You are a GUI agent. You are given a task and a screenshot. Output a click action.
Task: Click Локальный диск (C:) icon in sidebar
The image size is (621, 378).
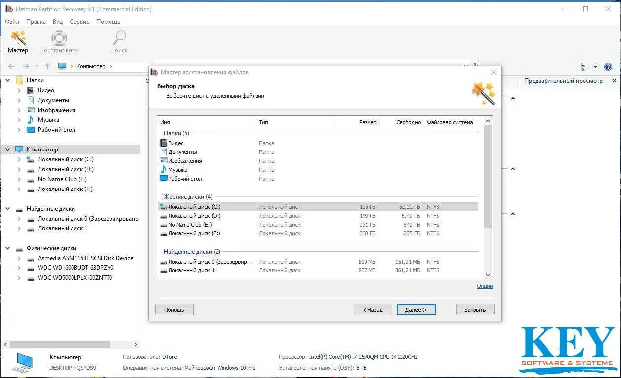pos(31,159)
